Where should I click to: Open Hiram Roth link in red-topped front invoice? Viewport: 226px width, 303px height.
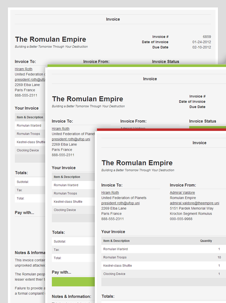pyautogui.click(x=110, y=192)
